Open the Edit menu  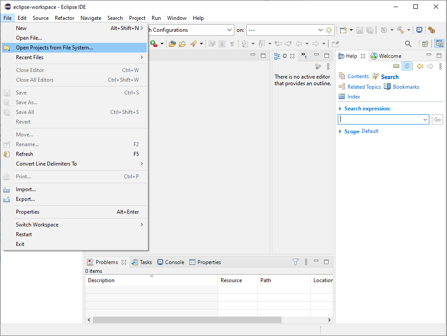[22, 18]
